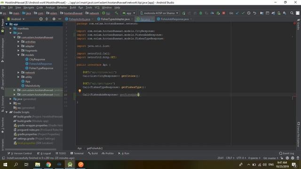Open the AVD Manager icon
301x169 pixels.
click(x=279, y=13)
